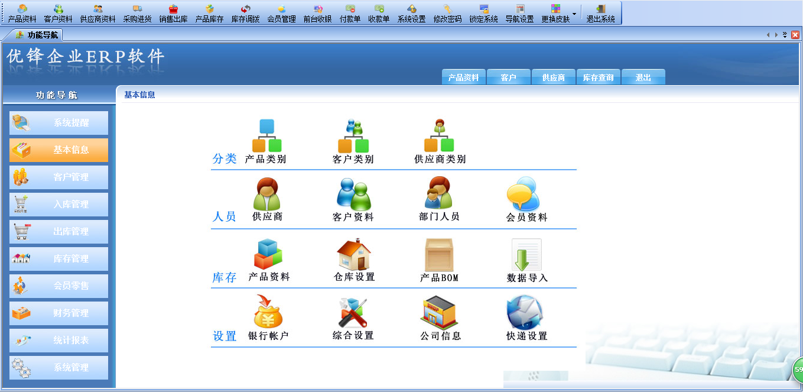Open 会员零售 in the sidebar

coord(59,286)
